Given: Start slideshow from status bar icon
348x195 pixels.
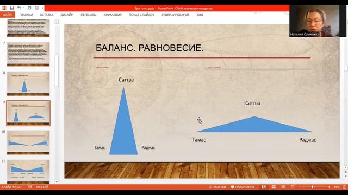Looking at the screenshot, I should [x=293, y=187].
